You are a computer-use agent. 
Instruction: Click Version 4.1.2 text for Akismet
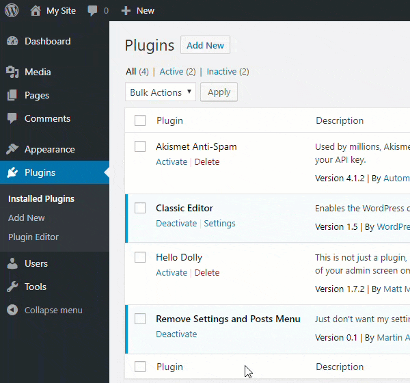(x=340, y=179)
